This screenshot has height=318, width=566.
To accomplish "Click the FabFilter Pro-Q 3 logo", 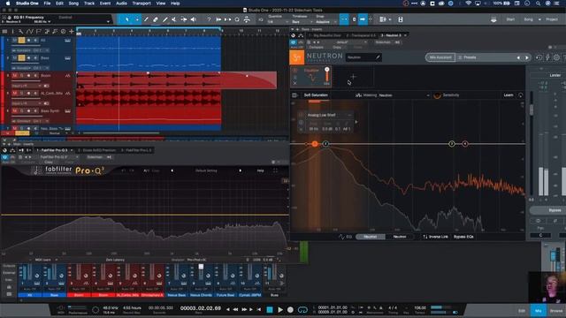I will [69, 170].
